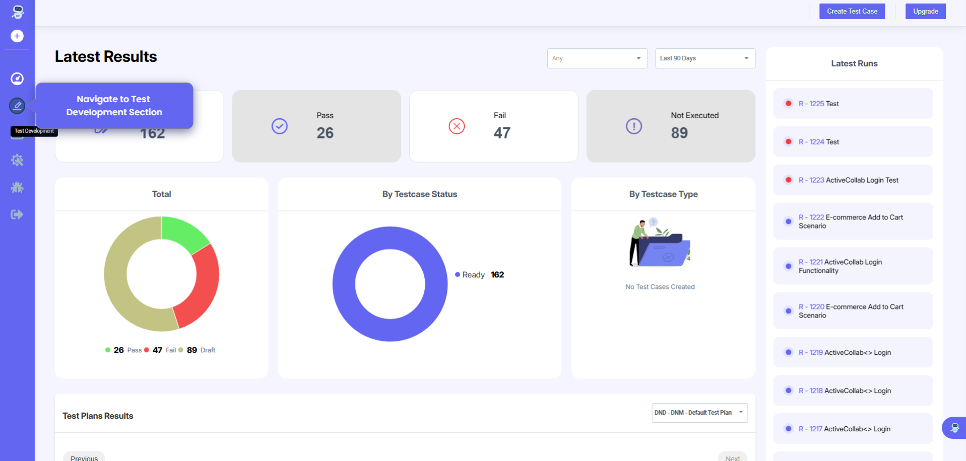The image size is (966, 461).
Task: Select the Not Executed summary card
Action: [x=670, y=126]
